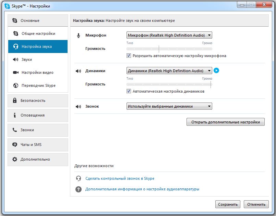The width and height of the screenshot is (276, 216).
Task: Open Сделать контрольный звонок в Skype link
Action: point(120,178)
